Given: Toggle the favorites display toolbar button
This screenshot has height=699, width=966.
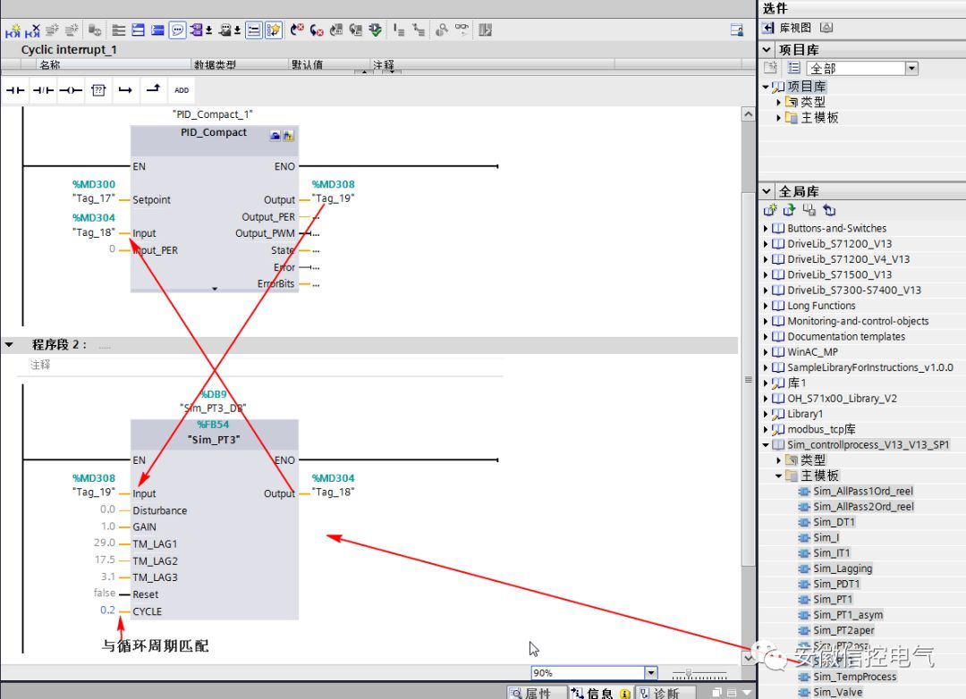Looking at the screenshot, I should pyautogui.click(x=272, y=30).
